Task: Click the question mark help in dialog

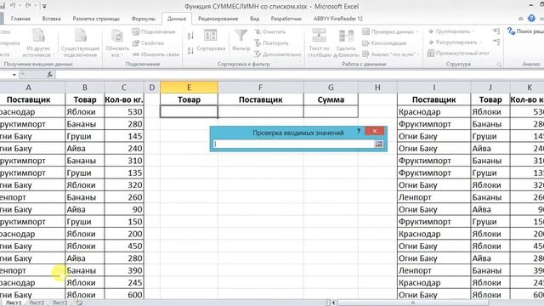Action: click(359, 131)
